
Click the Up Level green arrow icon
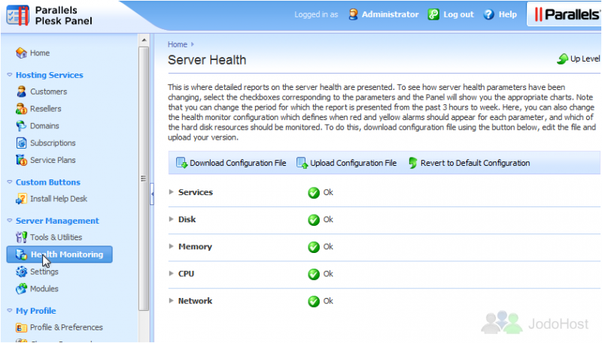pyautogui.click(x=562, y=59)
